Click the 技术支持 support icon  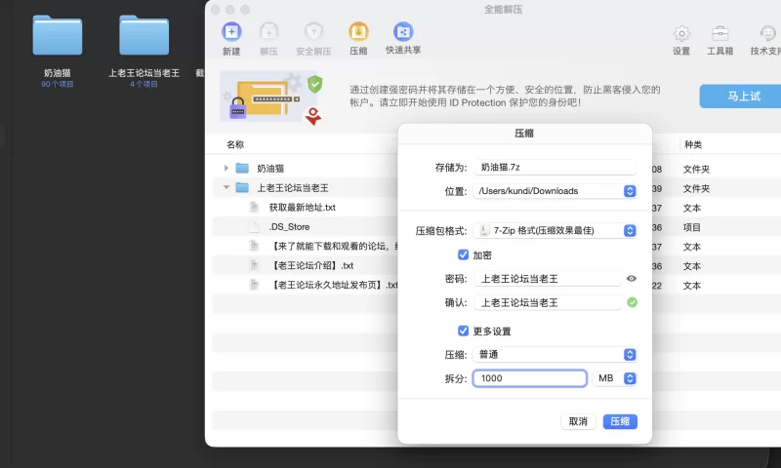coord(765,34)
